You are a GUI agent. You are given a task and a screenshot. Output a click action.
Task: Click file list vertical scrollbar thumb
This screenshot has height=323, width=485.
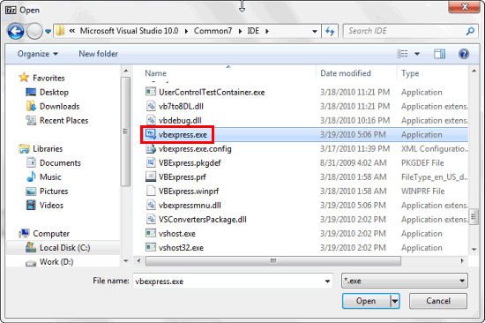(x=474, y=217)
